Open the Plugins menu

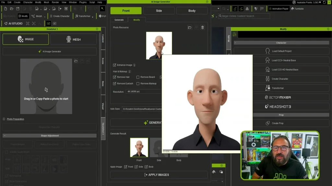tap(83, 2)
